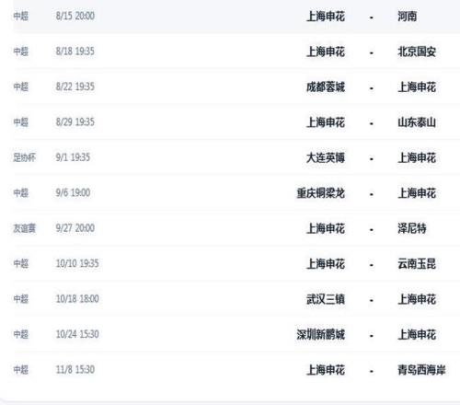Image resolution: width=460 pixels, height=405 pixels.
Task: Click 泽尼特 in the friendly match
Action: [412, 228]
